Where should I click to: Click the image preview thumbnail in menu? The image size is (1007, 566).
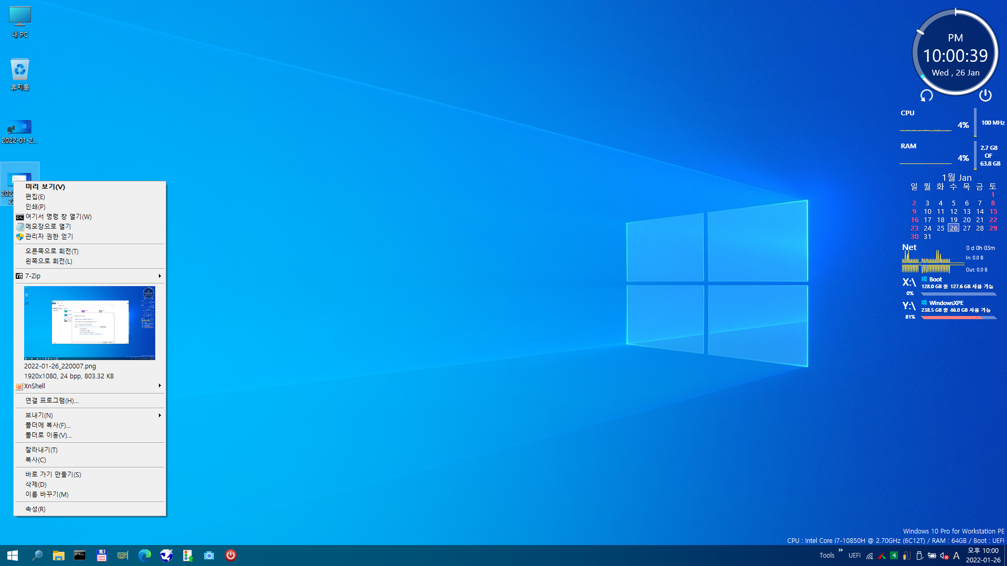(x=90, y=323)
